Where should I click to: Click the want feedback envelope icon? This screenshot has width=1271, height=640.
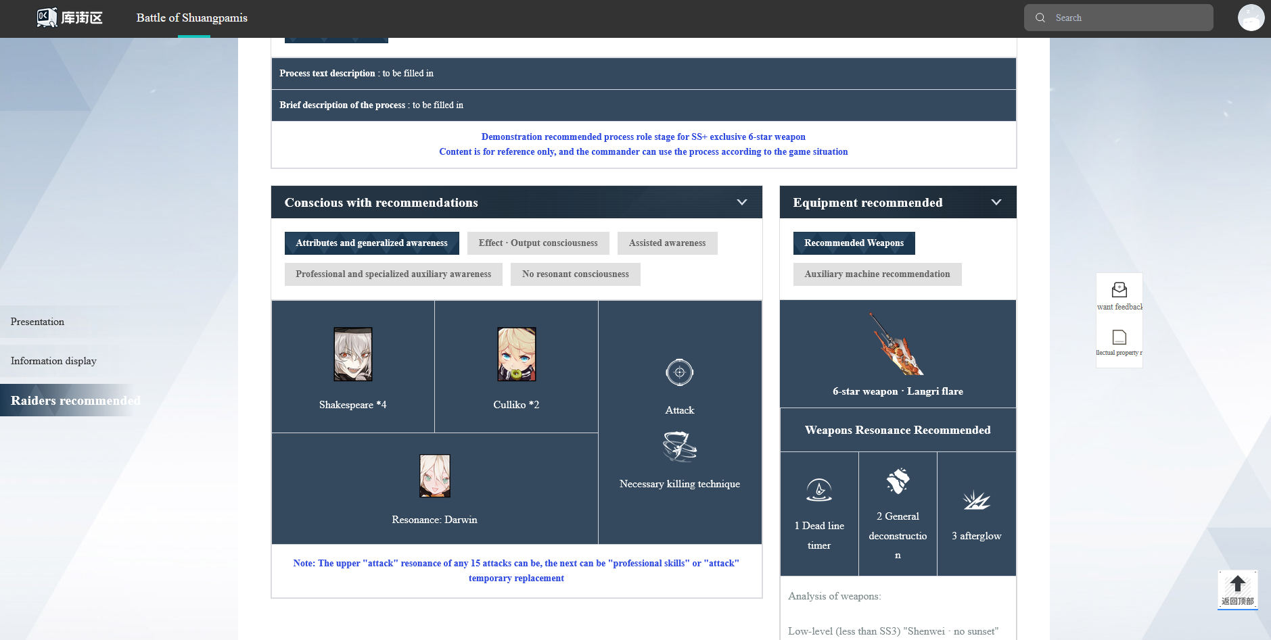pos(1119,290)
